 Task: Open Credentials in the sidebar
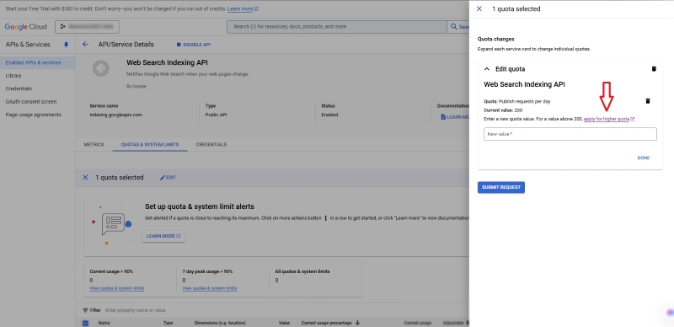(x=19, y=88)
